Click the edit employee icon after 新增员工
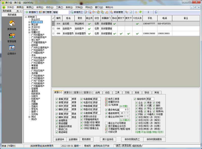Viewport: 202px width, 149px height. (x=86, y=12)
